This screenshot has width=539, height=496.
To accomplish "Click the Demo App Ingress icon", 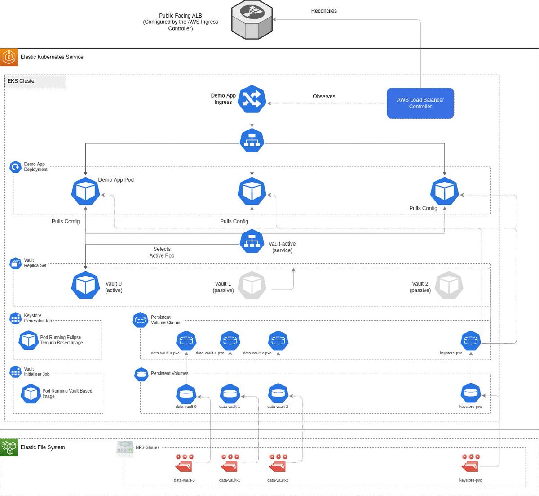I will pyautogui.click(x=252, y=99).
